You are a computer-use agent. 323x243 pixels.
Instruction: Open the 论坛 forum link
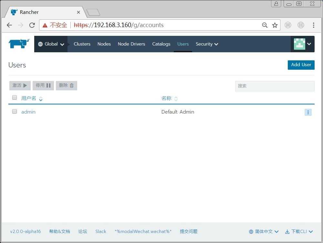click(83, 231)
